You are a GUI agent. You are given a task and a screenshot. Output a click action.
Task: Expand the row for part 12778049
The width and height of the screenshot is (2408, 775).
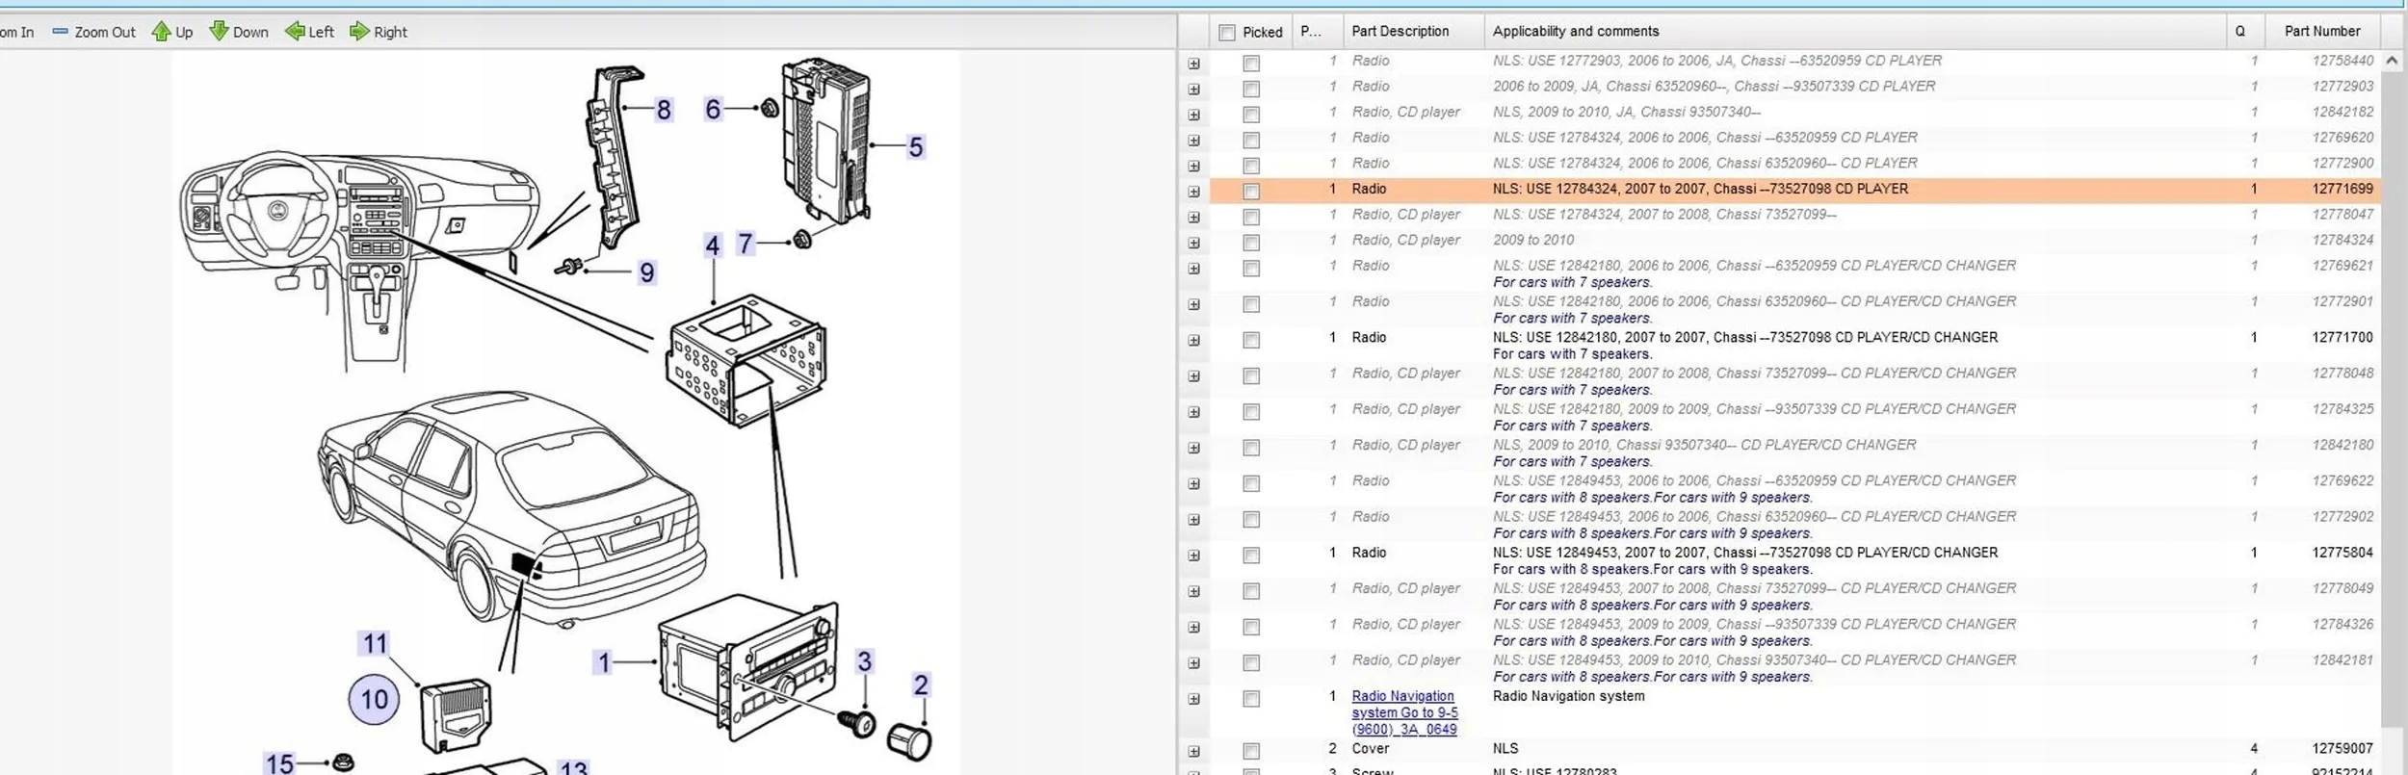tap(1194, 592)
